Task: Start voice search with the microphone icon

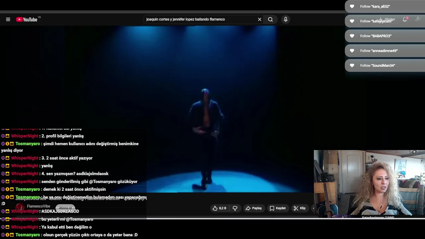Action: click(x=286, y=19)
